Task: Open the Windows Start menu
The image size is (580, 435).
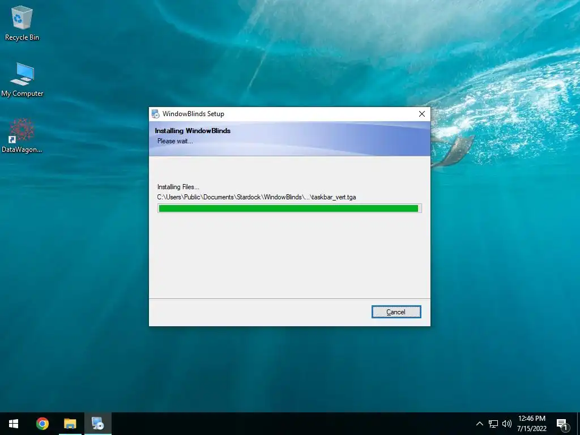Action: 14,424
